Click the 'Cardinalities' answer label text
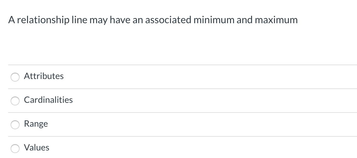The width and height of the screenshot is (357, 158). [48, 100]
